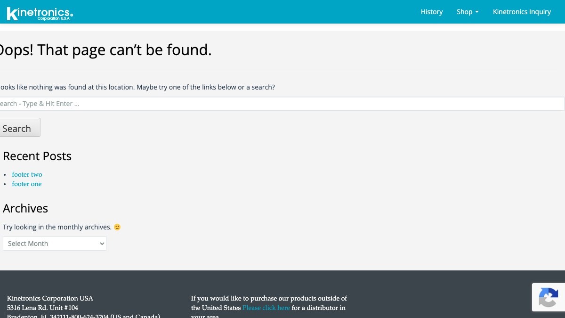Open the Select Month archives dropdown
This screenshot has height=318, width=565.
[x=55, y=244]
